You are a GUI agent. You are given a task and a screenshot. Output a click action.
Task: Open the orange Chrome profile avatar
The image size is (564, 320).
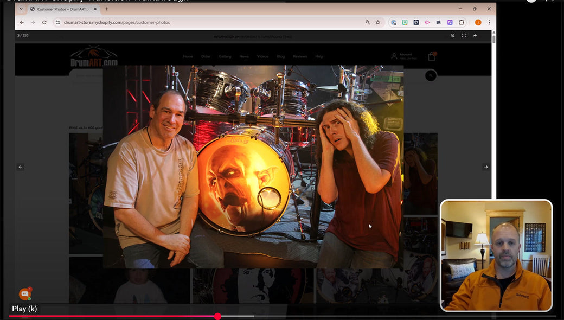coord(478,22)
